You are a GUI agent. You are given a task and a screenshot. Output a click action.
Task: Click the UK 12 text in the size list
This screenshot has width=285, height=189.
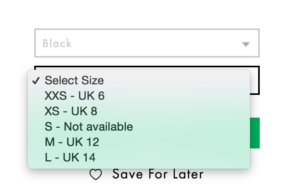click(x=83, y=142)
